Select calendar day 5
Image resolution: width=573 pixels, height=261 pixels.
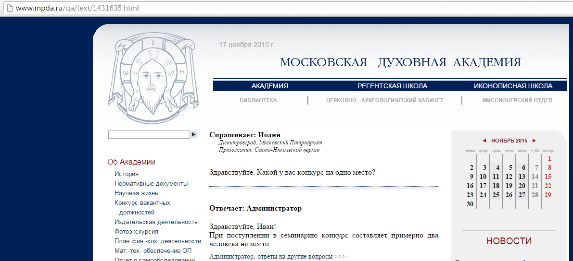[x=510, y=167]
